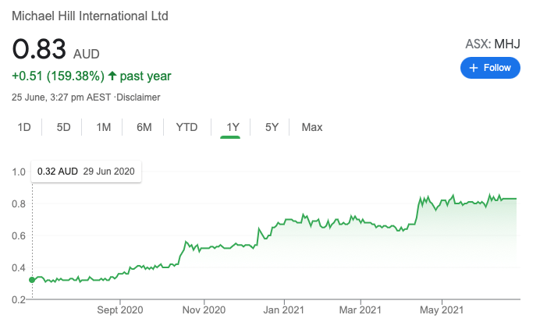547x329 pixels.
Task: Click the green up arrow beside past year
Action: pyautogui.click(x=112, y=76)
